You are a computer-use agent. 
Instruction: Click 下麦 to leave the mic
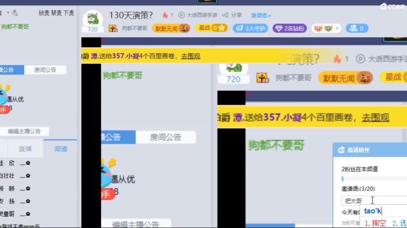pyautogui.click(x=69, y=13)
